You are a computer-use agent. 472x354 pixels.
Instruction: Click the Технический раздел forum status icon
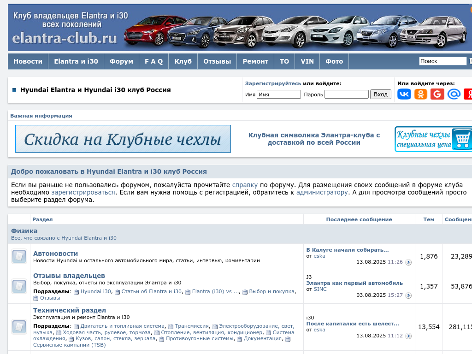coord(19,327)
